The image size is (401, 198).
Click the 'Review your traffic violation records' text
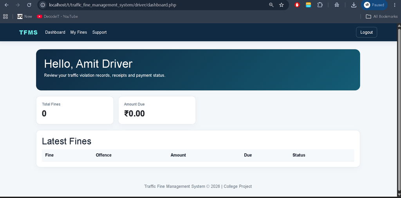[x=105, y=75]
